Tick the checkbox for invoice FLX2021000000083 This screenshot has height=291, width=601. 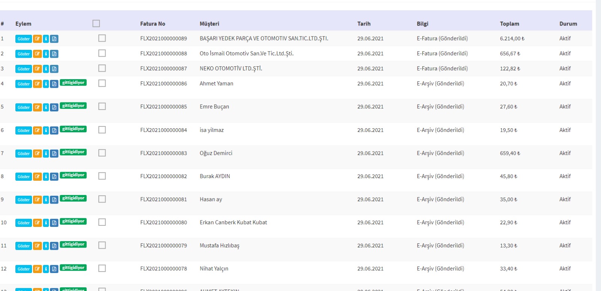pos(102,153)
